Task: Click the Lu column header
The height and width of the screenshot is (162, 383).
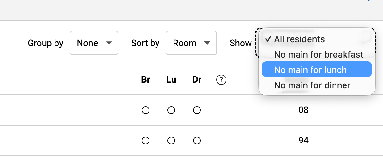Action: [171, 80]
